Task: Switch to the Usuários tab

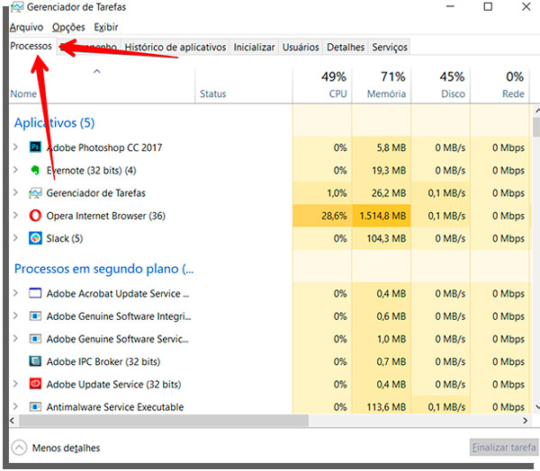Action: click(301, 47)
